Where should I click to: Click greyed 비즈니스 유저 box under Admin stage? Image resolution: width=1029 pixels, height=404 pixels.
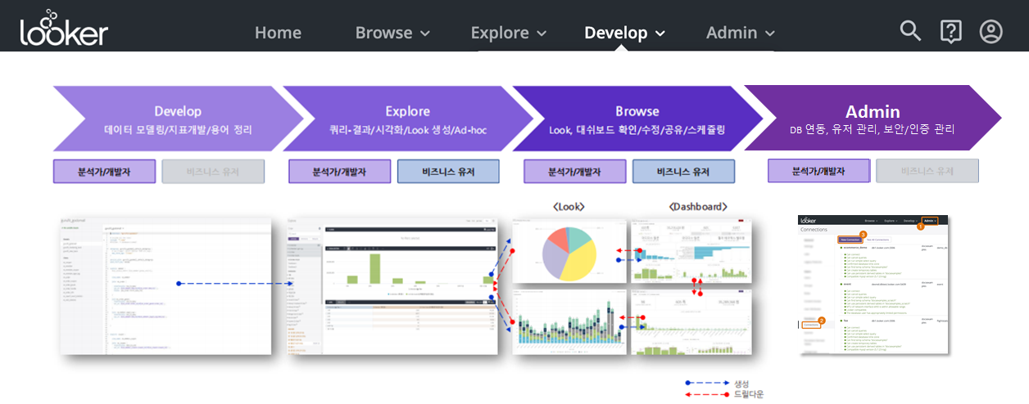927,171
